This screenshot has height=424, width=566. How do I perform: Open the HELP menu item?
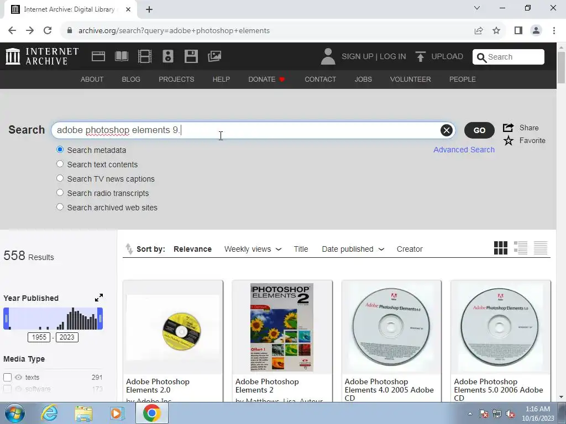click(221, 79)
